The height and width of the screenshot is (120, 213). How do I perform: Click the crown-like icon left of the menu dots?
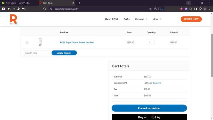click(x=205, y=9)
